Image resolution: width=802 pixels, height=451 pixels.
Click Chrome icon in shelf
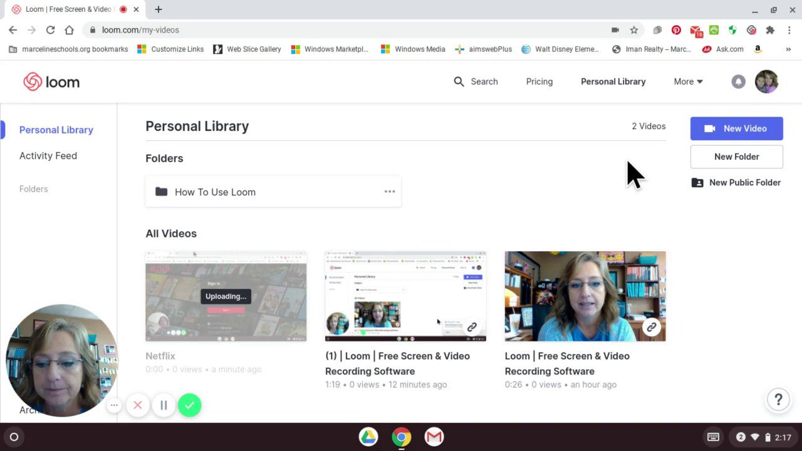pos(402,437)
